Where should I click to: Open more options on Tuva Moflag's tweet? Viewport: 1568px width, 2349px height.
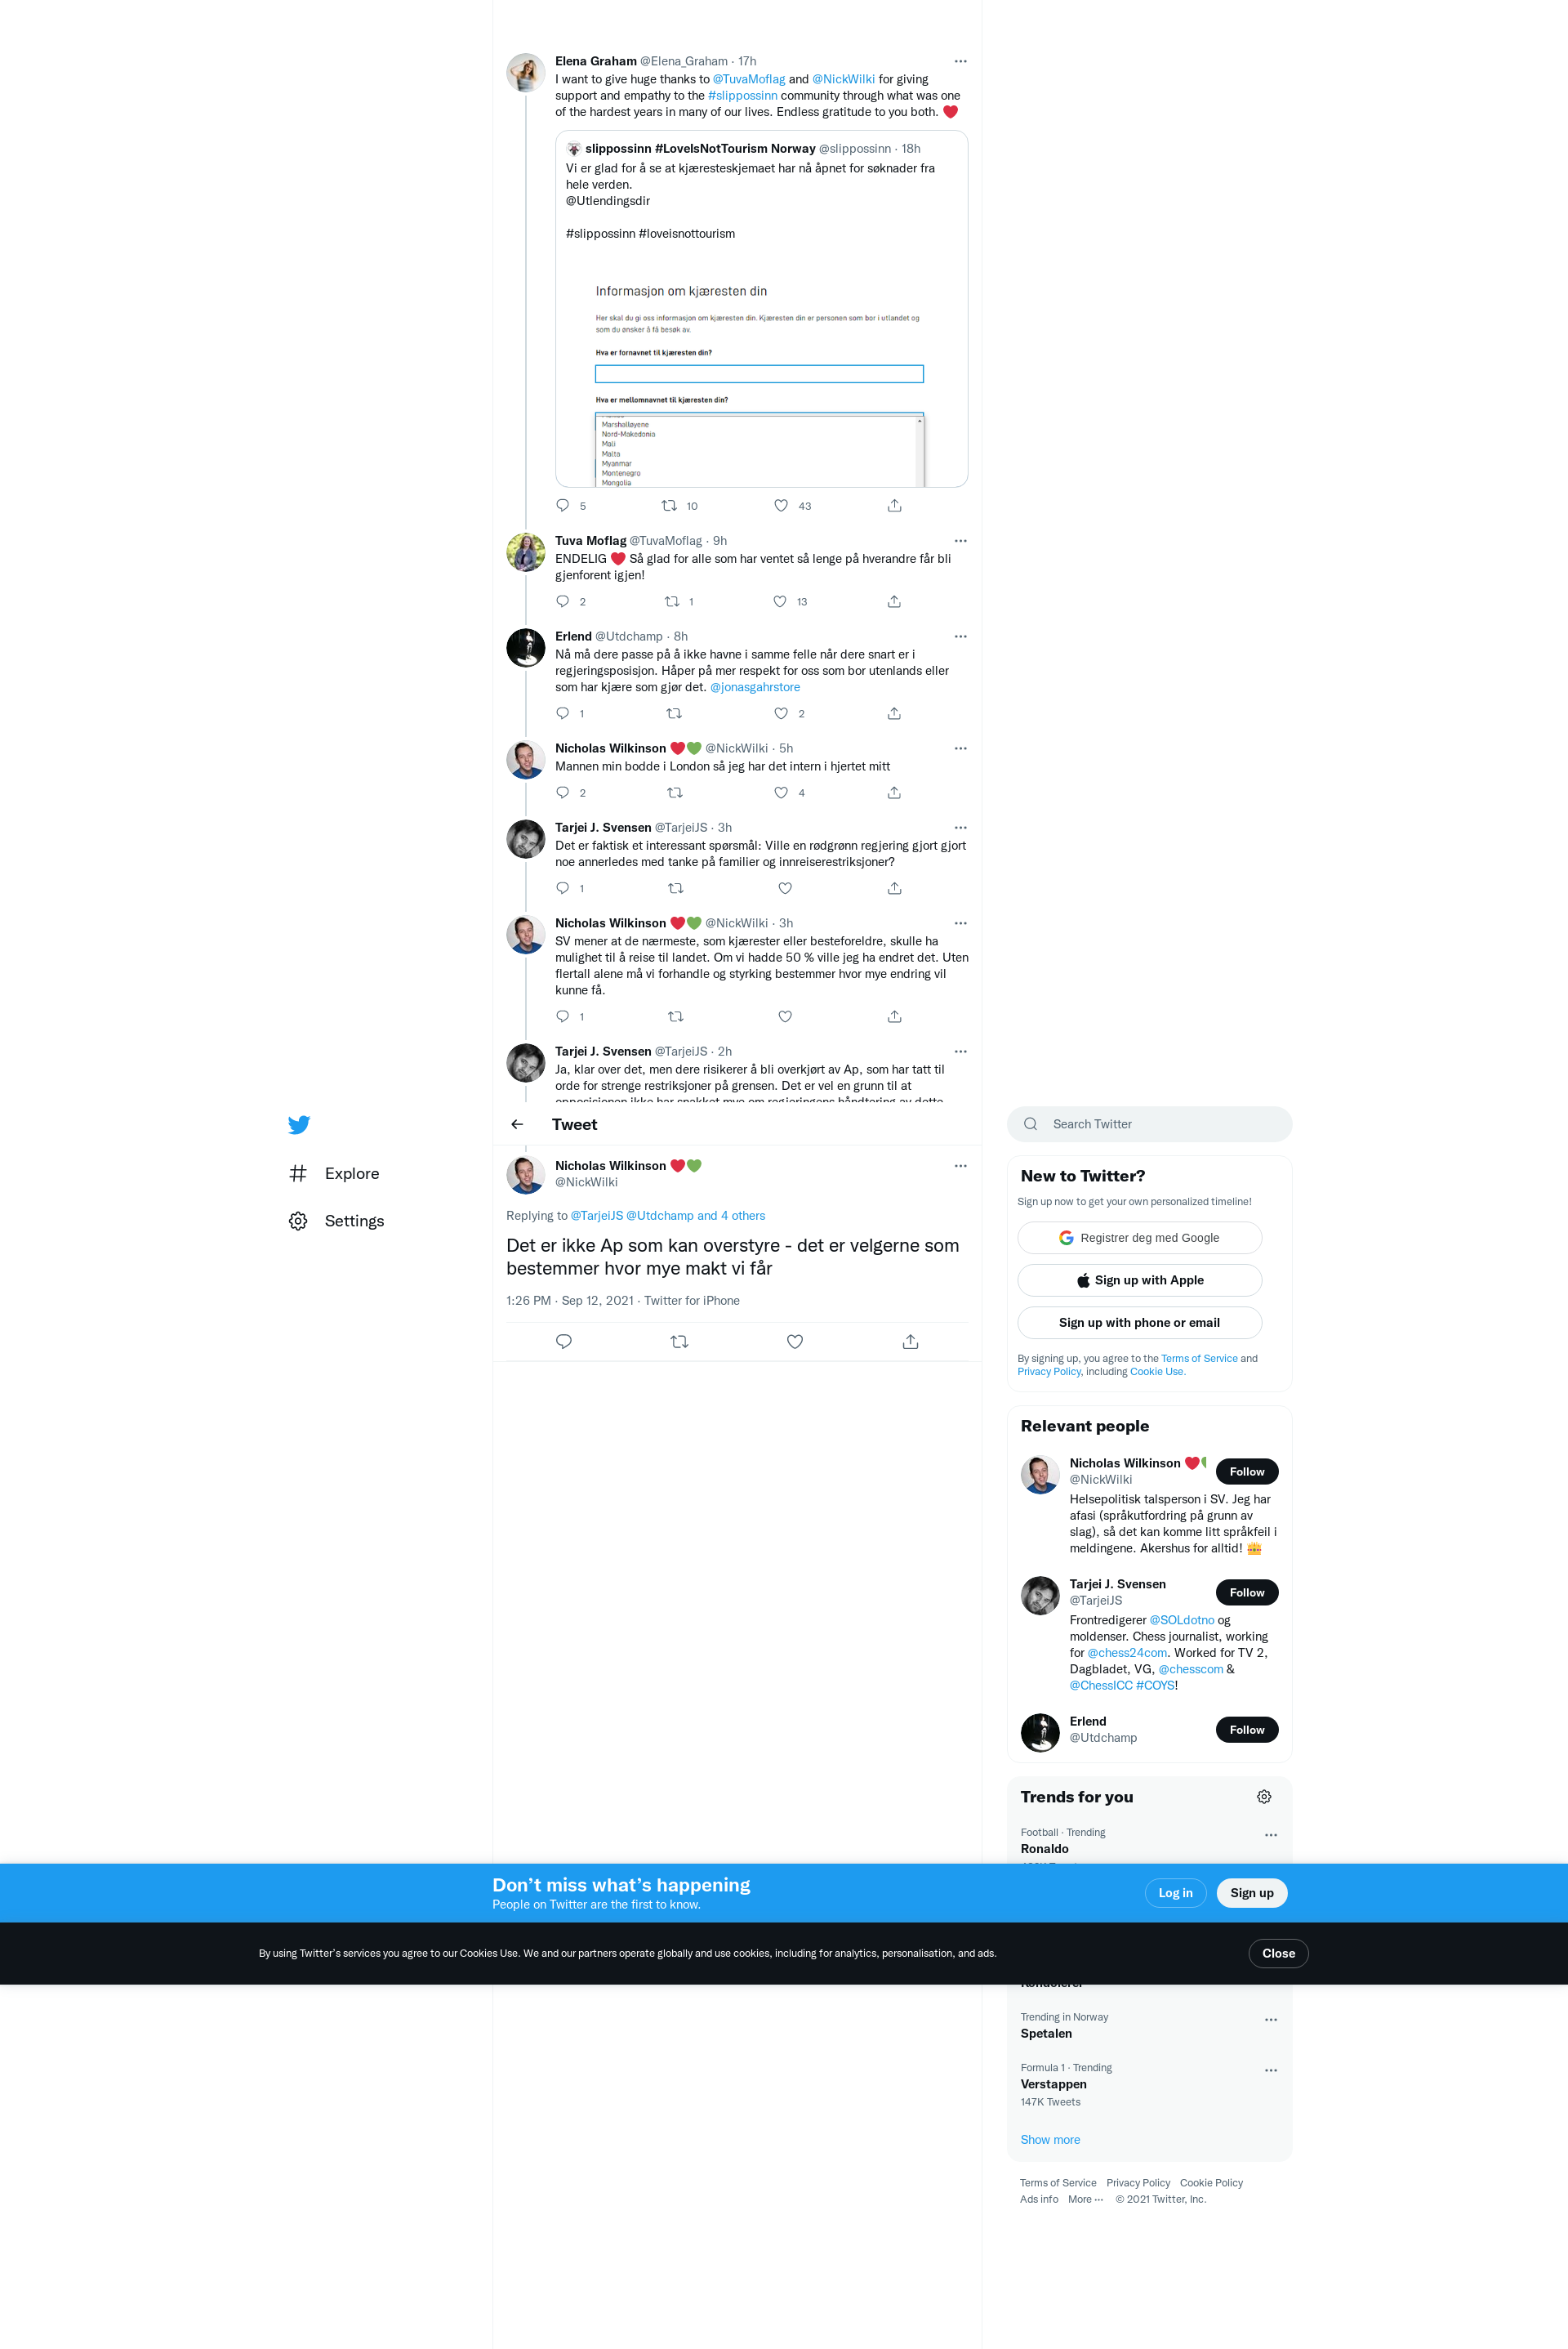pos(960,540)
